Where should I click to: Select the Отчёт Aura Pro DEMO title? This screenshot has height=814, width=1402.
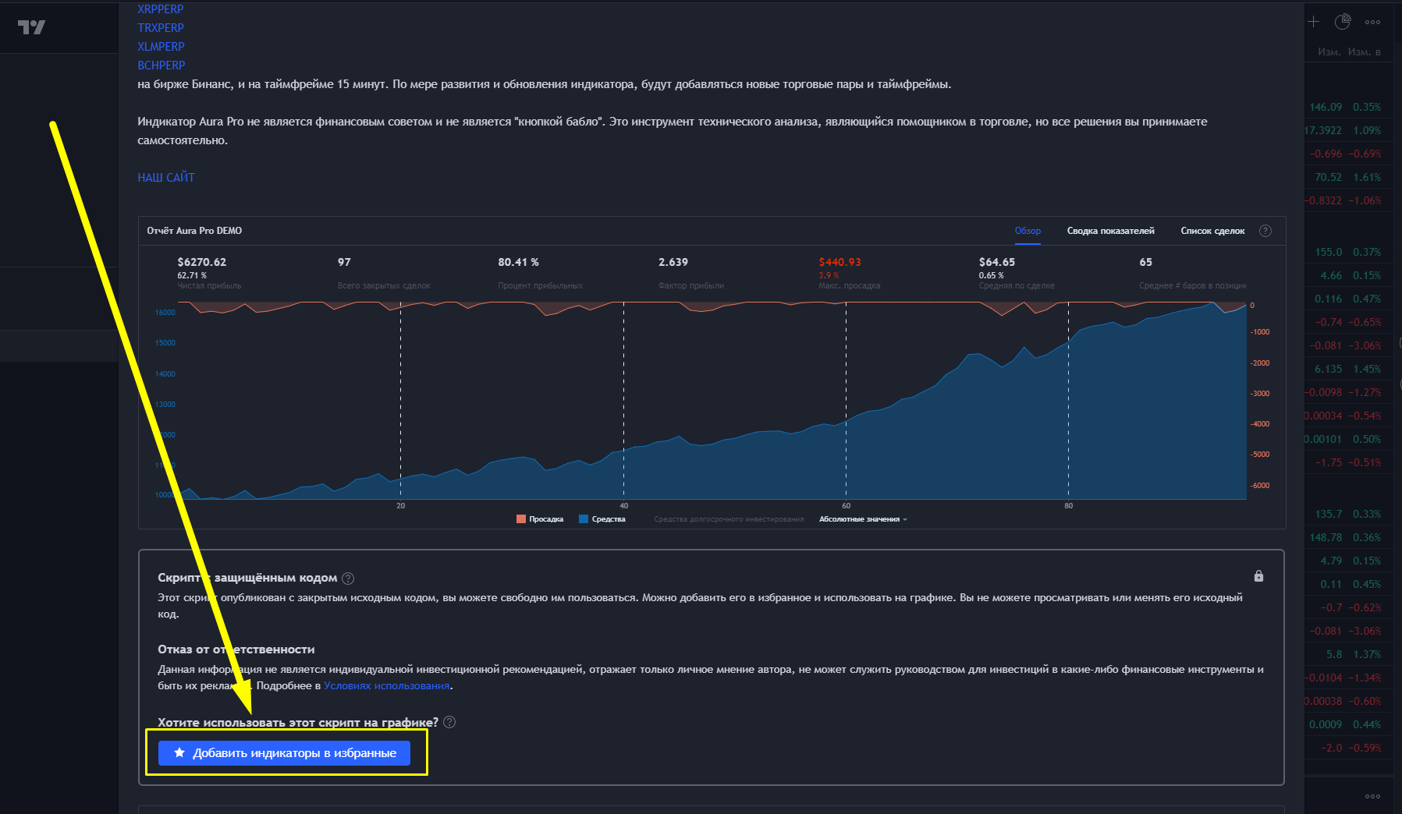pyautogui.click(x=194, y=231)
